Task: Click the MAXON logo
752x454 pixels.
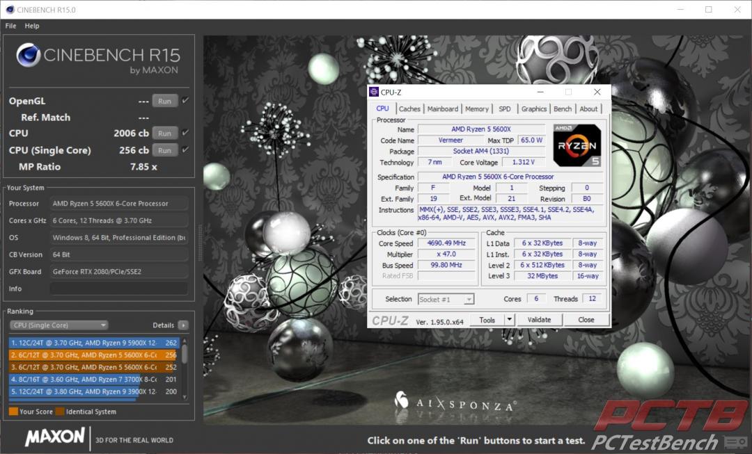Action: 55,437
